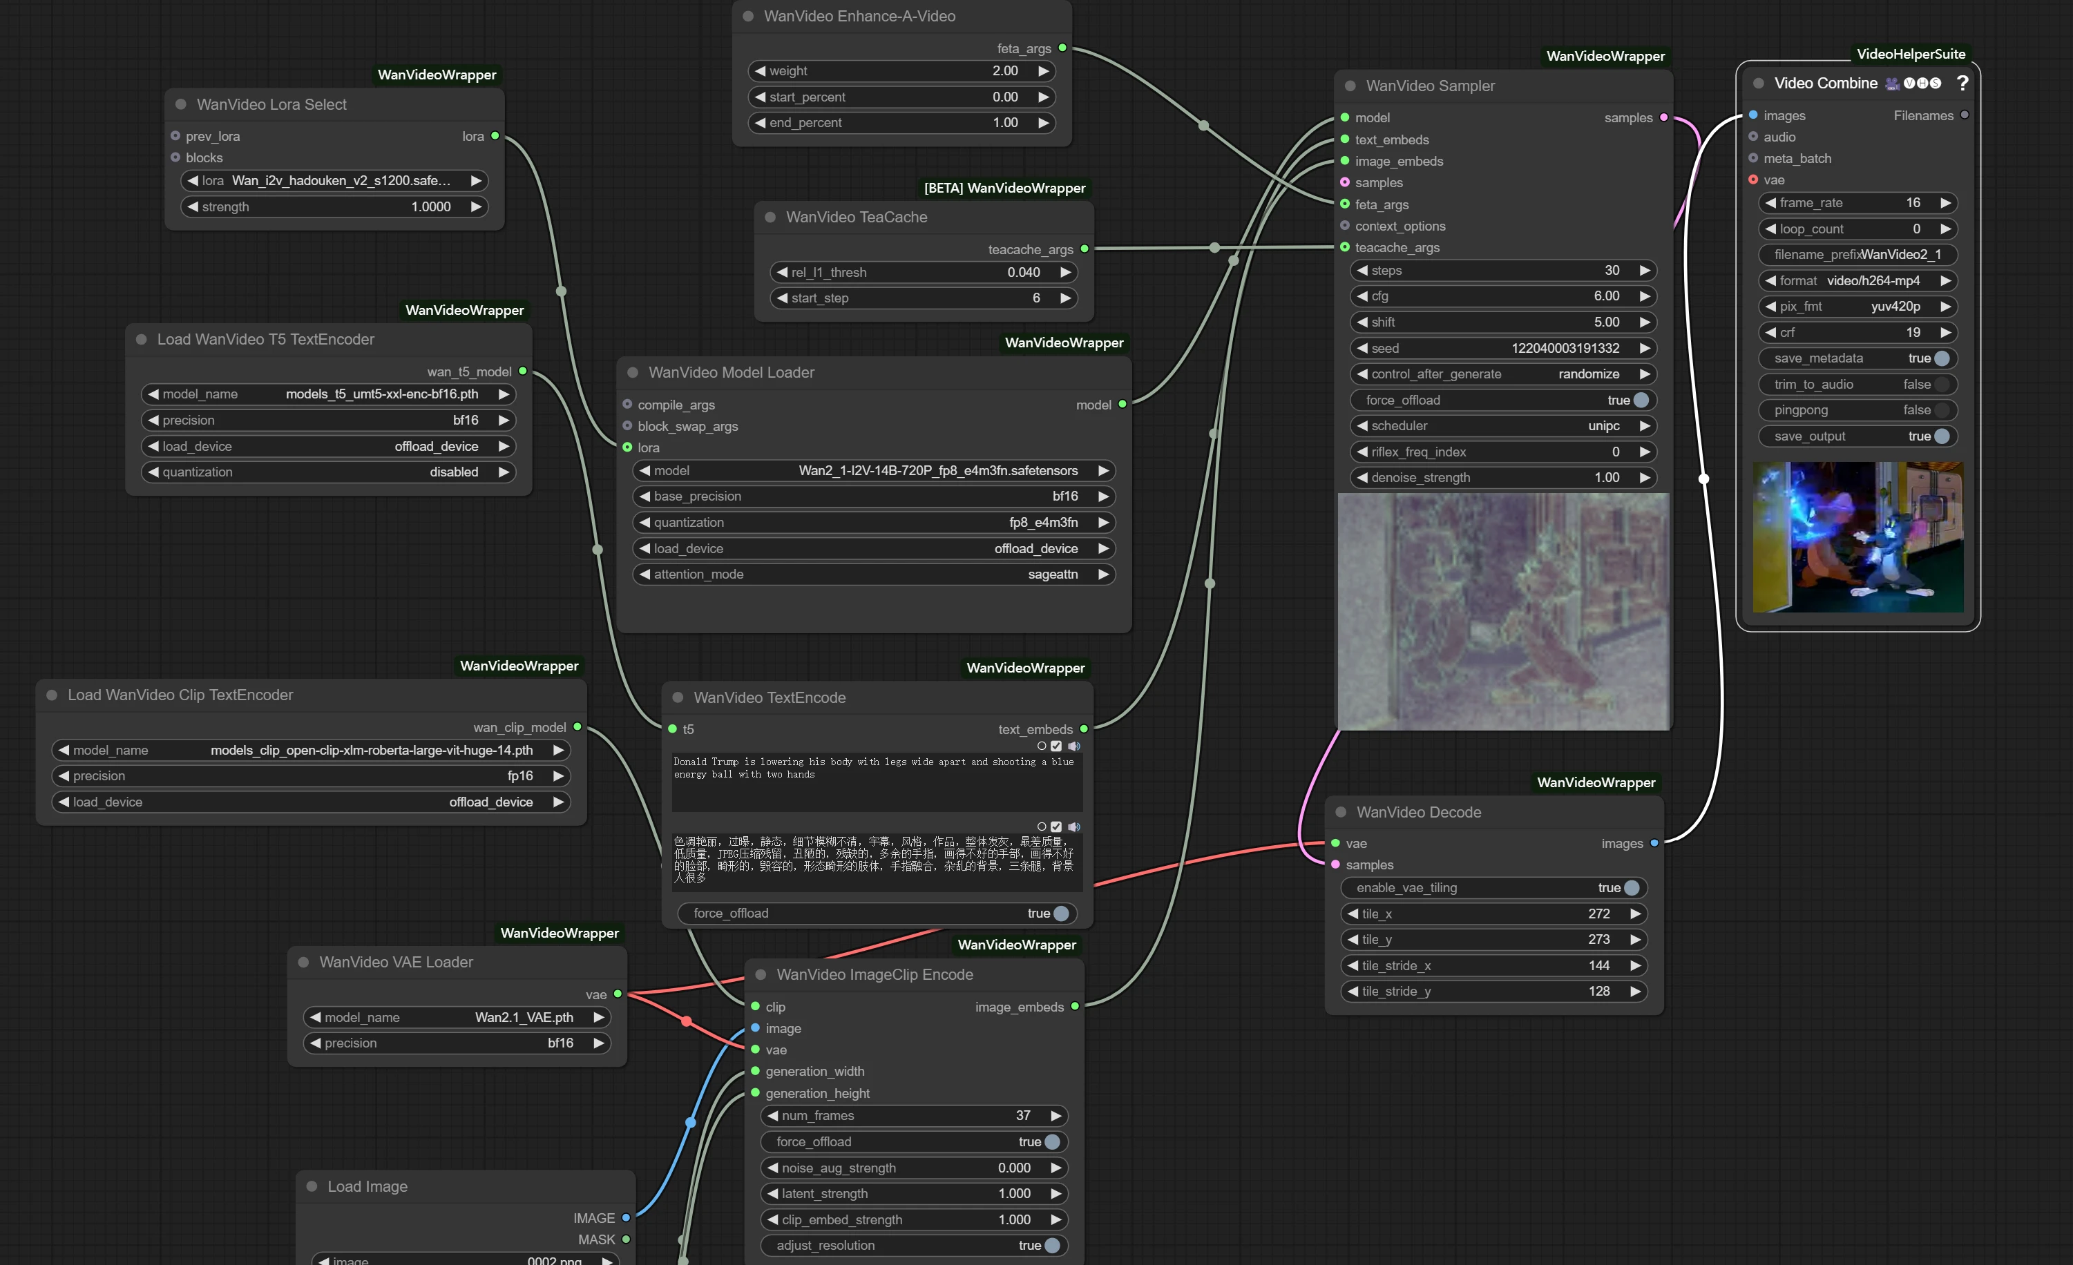
Task: Click the images output on WanVideo Decode
Action: (x=1654, y=843)
